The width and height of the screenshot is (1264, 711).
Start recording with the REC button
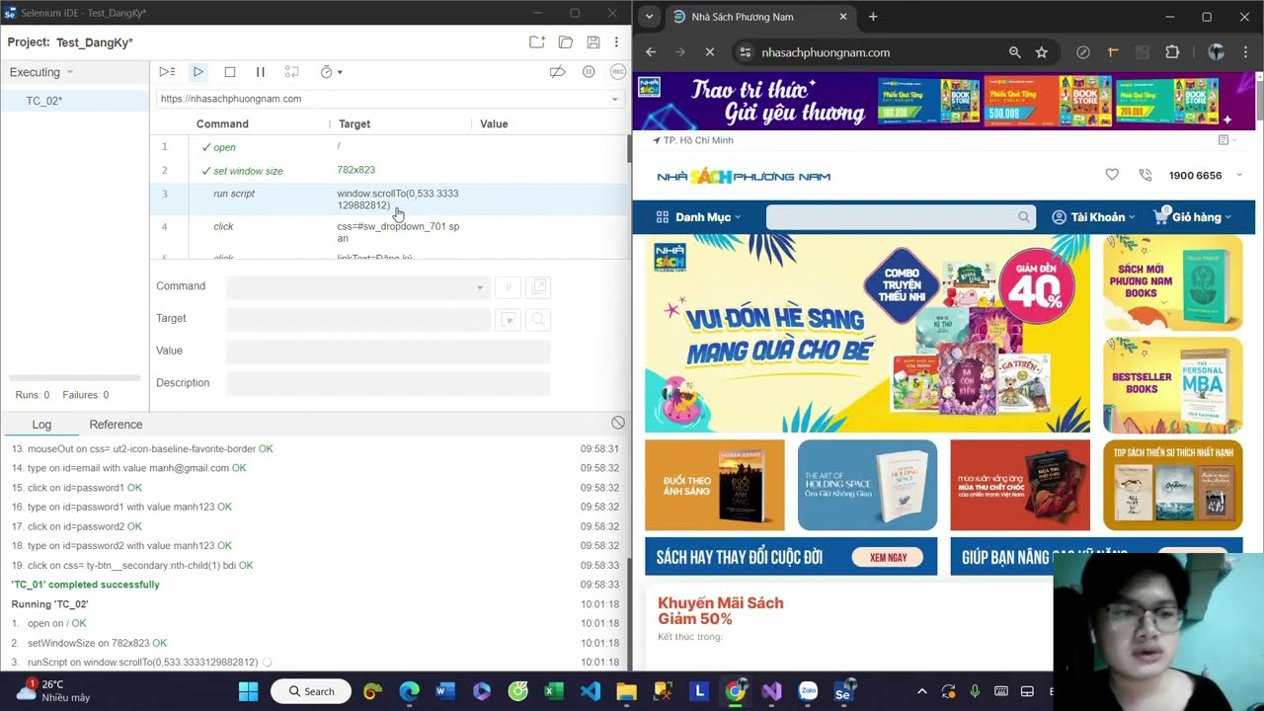tap(618, 72)
